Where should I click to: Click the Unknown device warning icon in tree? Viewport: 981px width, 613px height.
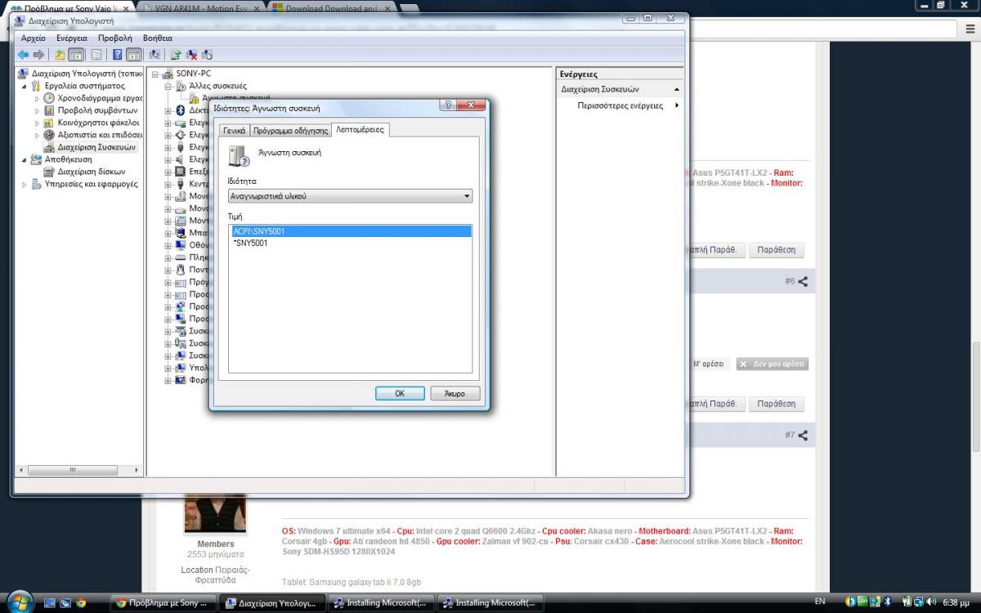[x=195, y=98]
